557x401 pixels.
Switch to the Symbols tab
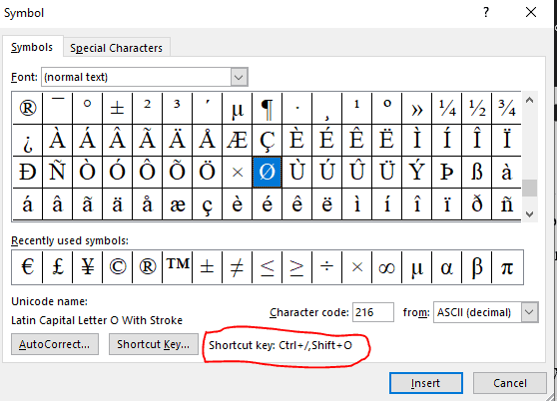click(32, 47)
